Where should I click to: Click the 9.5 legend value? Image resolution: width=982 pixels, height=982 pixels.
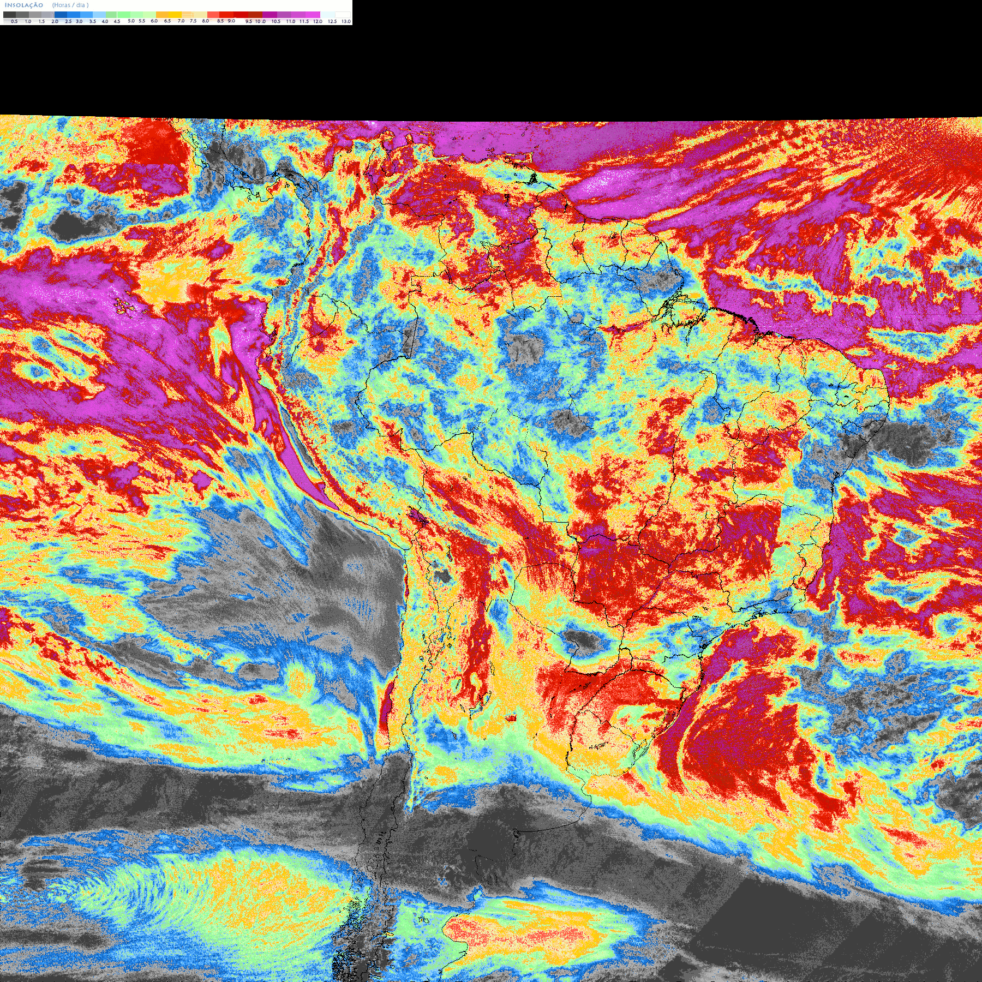[x=249, y=21]
